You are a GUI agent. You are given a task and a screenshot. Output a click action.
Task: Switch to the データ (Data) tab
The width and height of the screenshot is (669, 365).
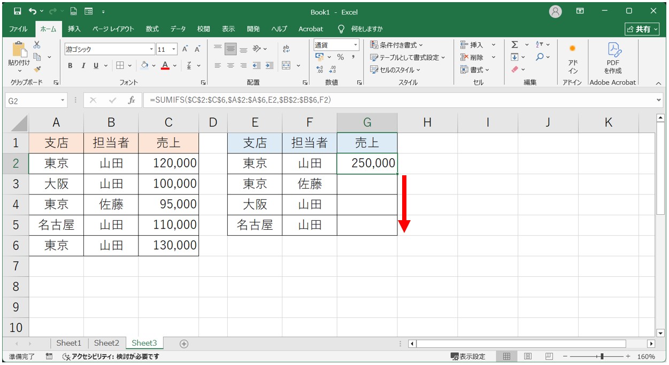pyautogui.click(x=178, y=29)
